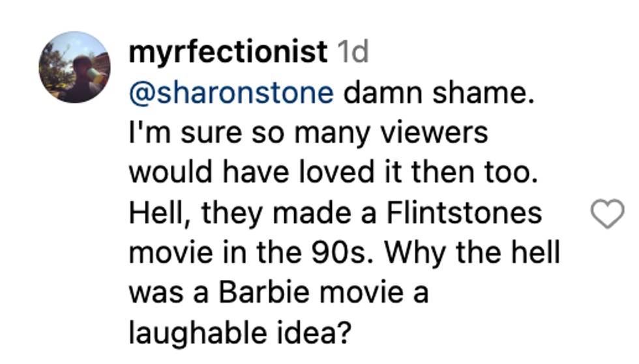The width and height of the screenshot is (639, 364).
Task: Open myrfectionist's profile picture
Action: coord(74,67)
